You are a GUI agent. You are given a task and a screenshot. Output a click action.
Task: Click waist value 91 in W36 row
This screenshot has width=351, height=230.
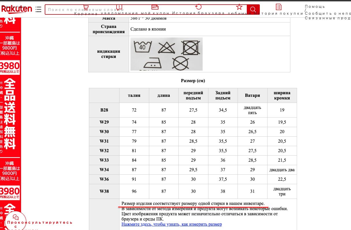[x=134, y=179]
